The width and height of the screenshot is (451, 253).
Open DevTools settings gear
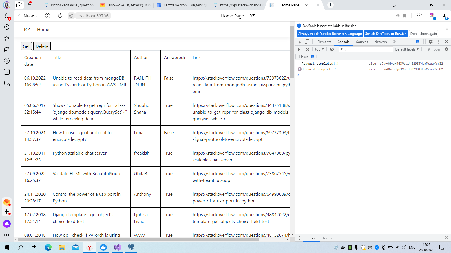tap(431, 42)
